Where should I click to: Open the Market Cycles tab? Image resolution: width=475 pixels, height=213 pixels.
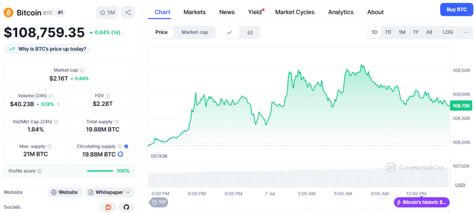click(295, 12)
